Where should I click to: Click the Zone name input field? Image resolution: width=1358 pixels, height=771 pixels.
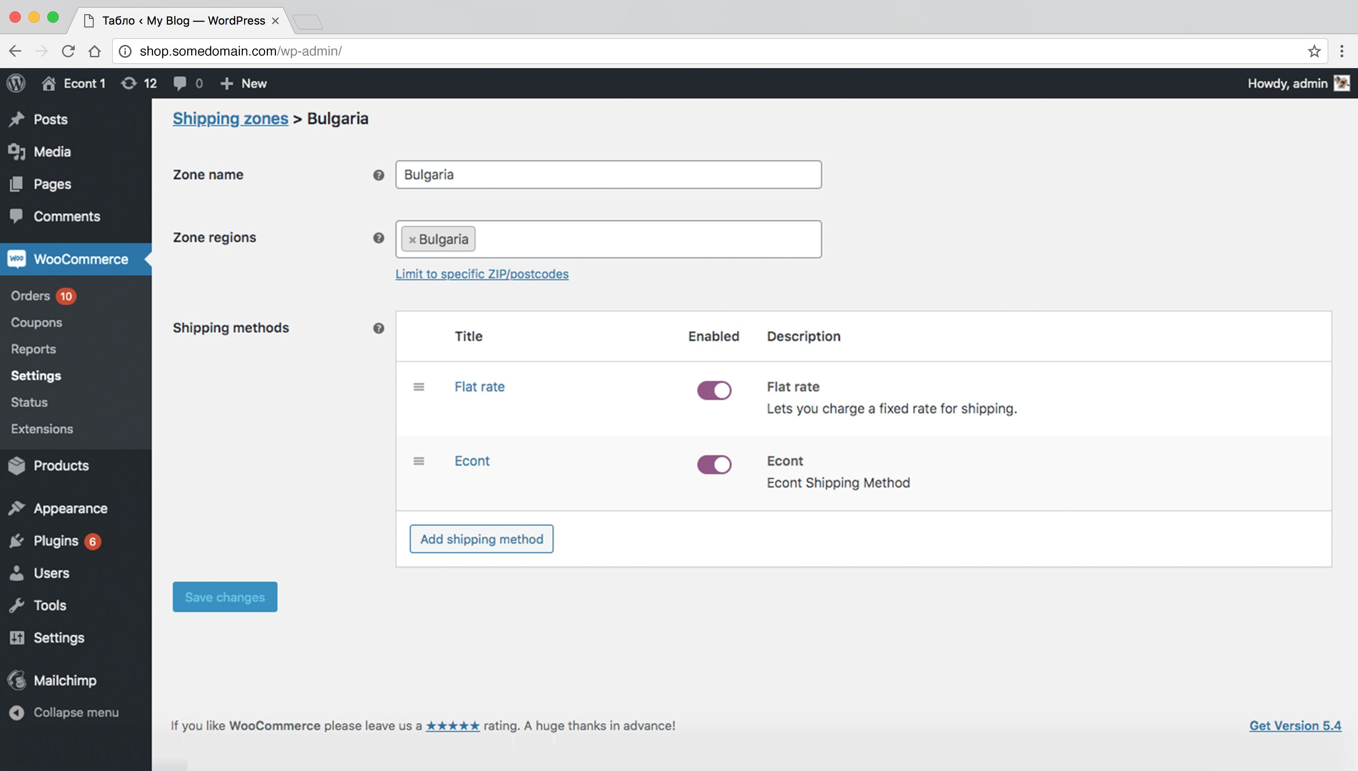click(608, 175)
